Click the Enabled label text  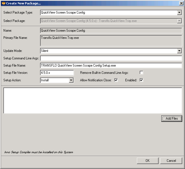(x=131, y=80)
